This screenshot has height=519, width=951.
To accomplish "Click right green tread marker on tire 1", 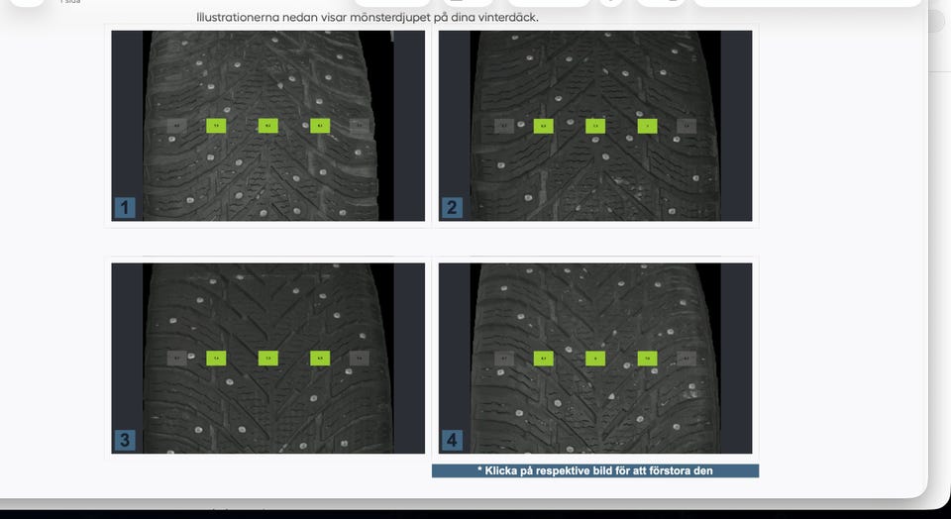I will (320, 126).
